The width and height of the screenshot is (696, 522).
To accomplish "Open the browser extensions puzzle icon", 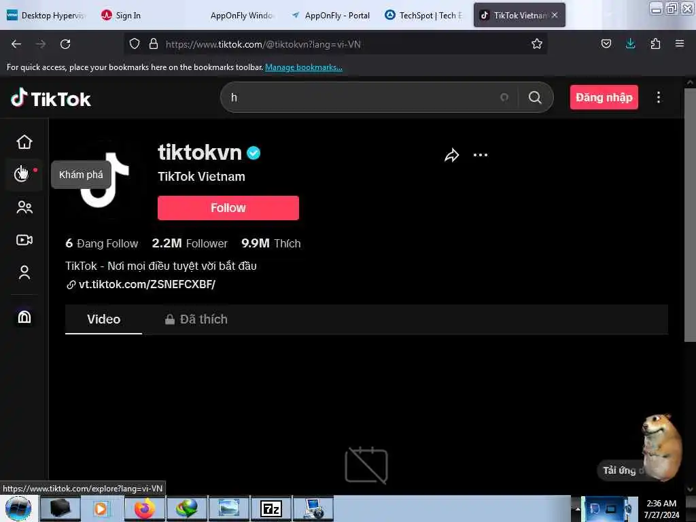I will 655,44.
